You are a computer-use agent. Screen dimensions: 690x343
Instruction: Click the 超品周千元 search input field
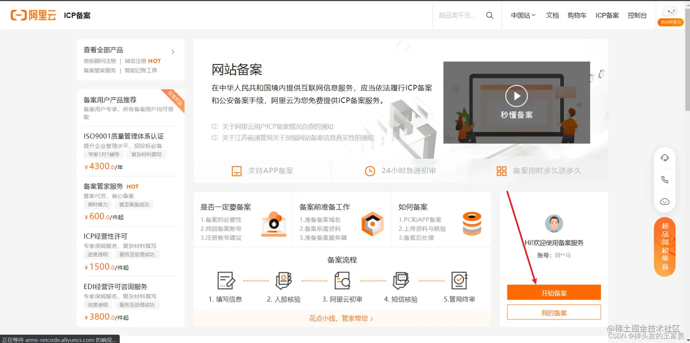(456, 15)
